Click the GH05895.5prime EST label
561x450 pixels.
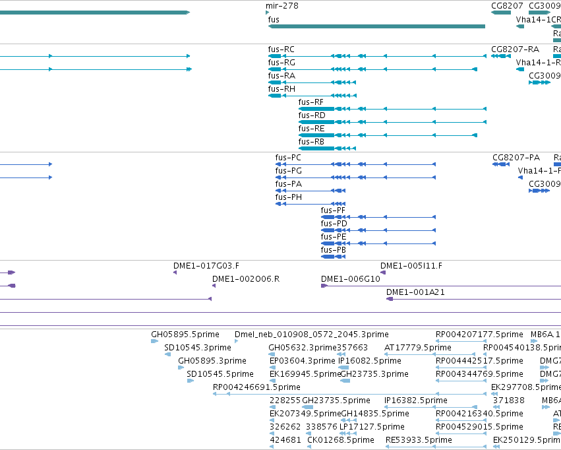click(x=185, y=335)
